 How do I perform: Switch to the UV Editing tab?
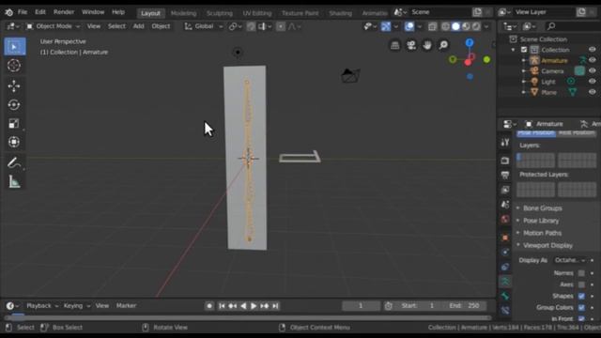coord(256,13)
